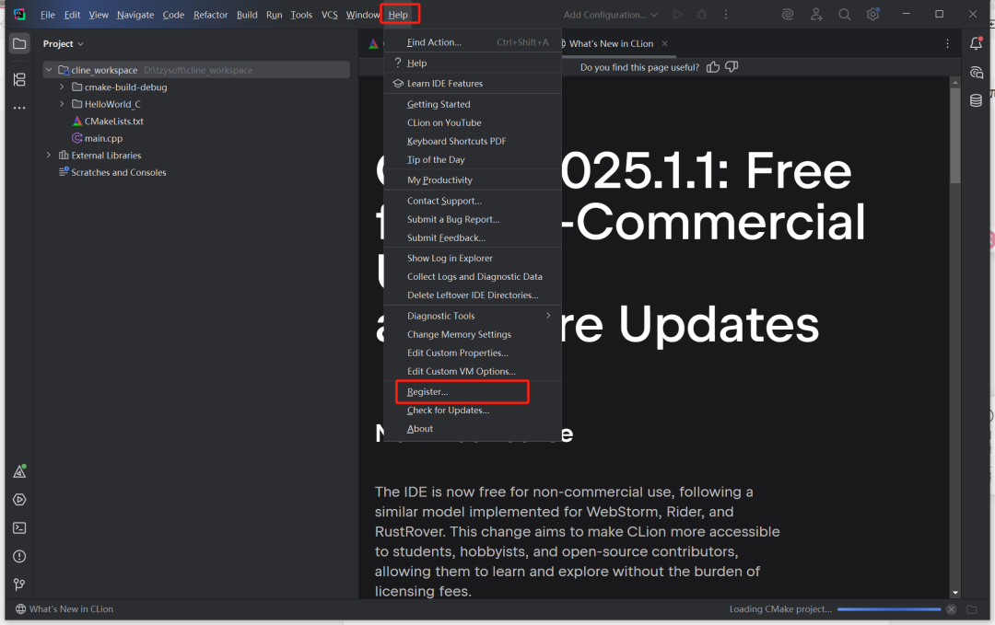995x625 pixels.
Task: Choose CLion on YouTube entry
Action: point(472,123)
